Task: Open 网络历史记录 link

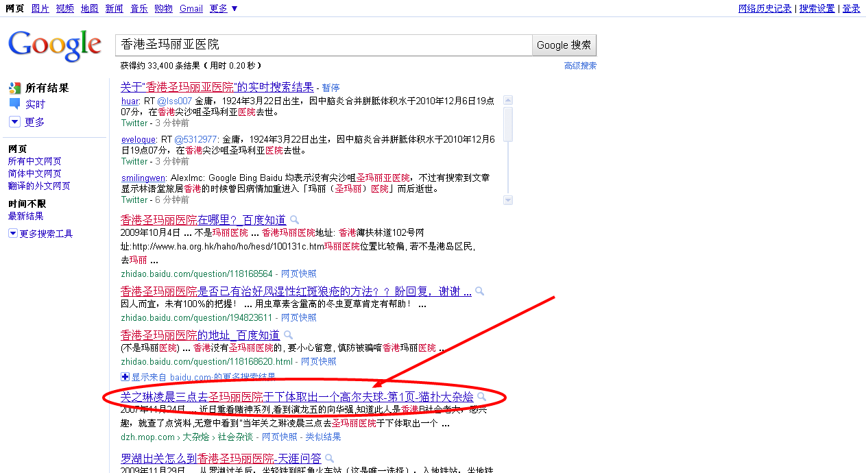Action: coord(765,8)
